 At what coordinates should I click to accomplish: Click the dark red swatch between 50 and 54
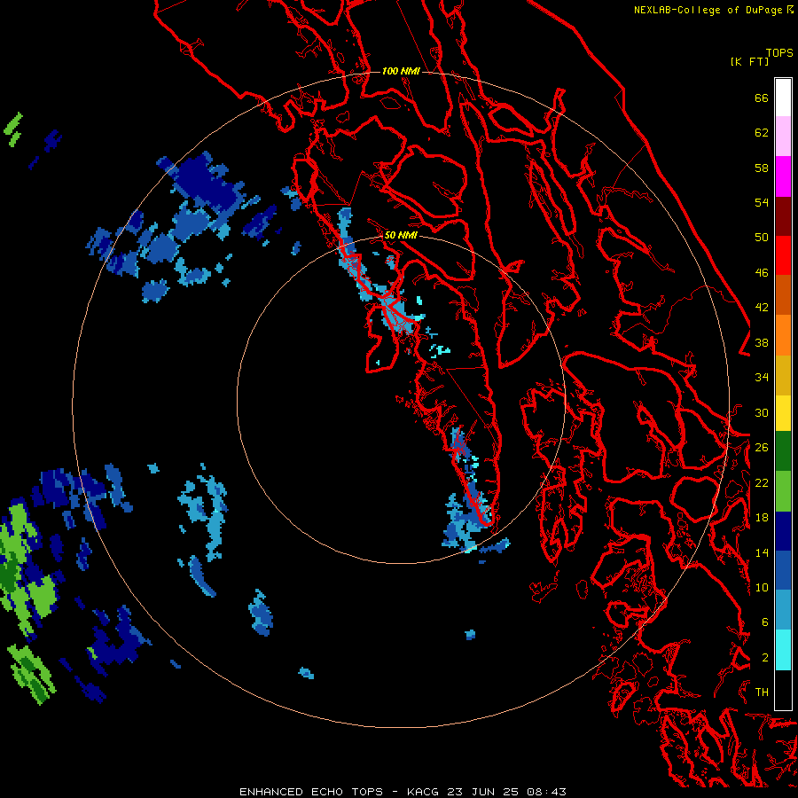click(783, 216)
